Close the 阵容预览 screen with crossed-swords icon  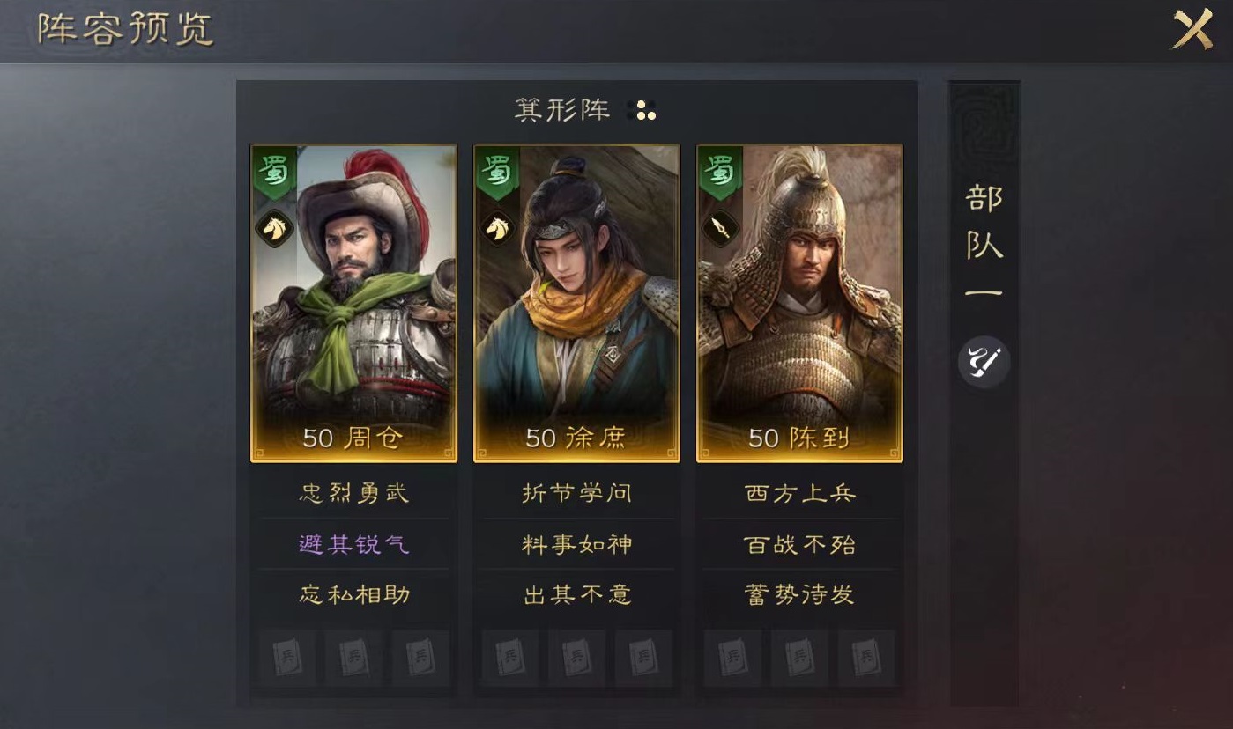click(1192, 30)
